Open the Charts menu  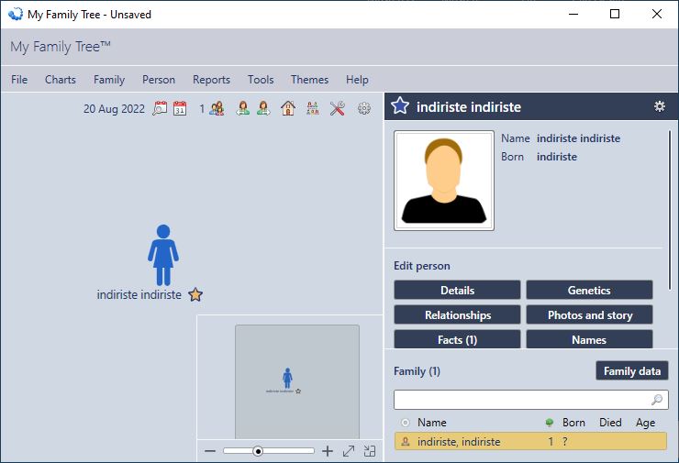(x=61, y=80)
